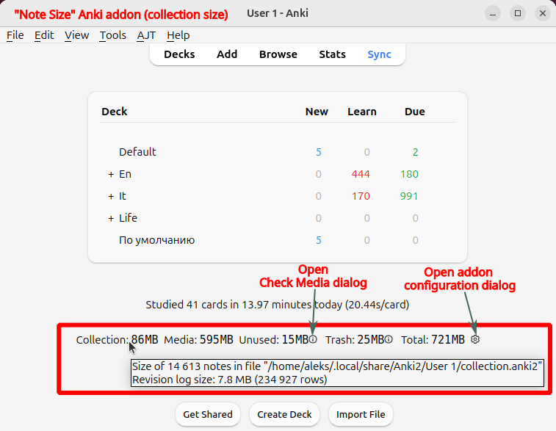Open the View menu
556x431 pixels.
click(x=76, y=35)
